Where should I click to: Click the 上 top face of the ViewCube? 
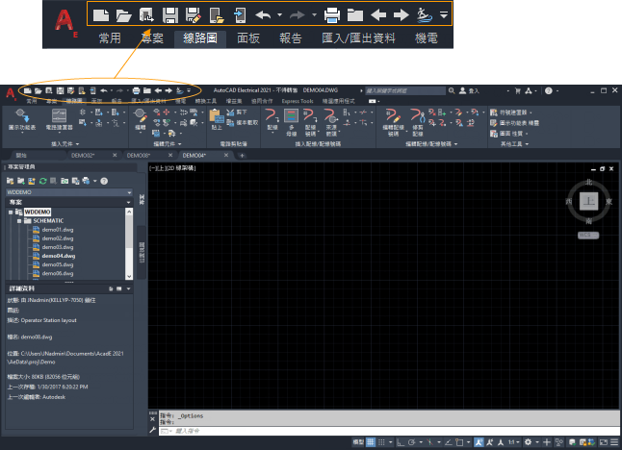click(588, 201)
